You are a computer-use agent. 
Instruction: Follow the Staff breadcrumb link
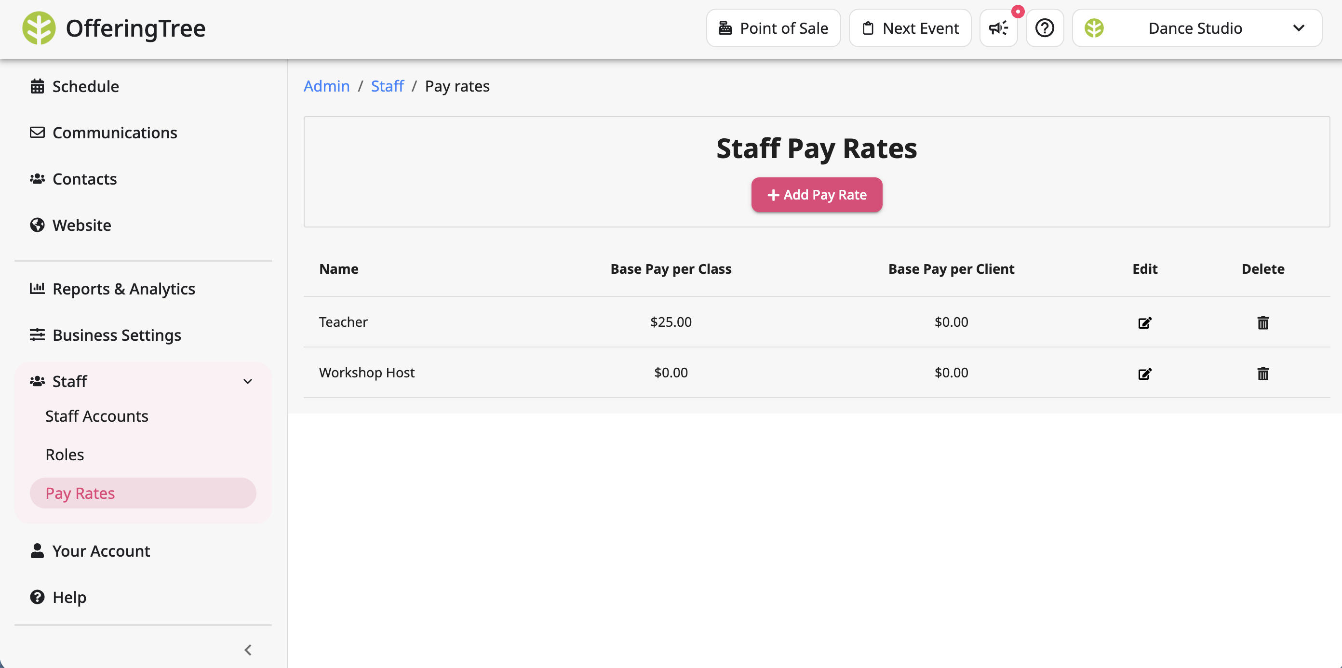[387, 86]
